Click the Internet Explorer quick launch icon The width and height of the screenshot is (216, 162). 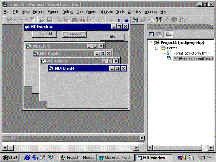coord(27,158)
